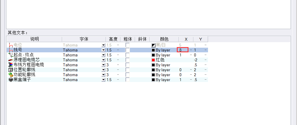Click the 颜色 column header
This screenshot has width=297, height=125.
[164, 39]
